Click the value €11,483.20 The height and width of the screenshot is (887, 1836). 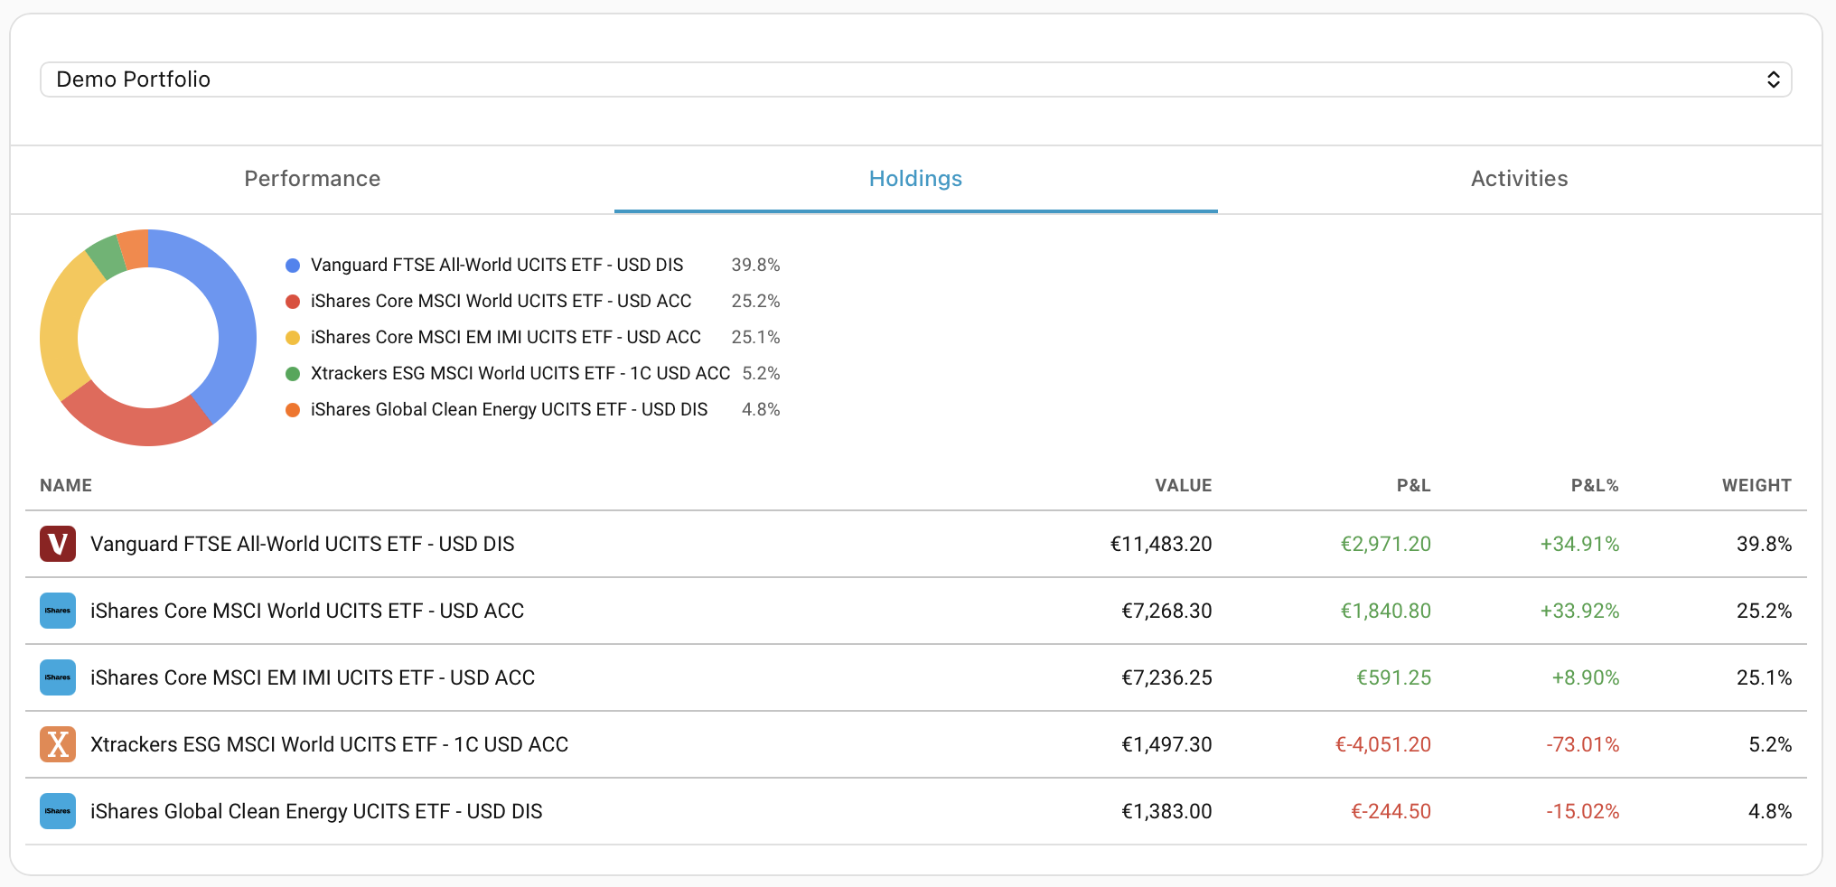pyautogui.click(x=1161, y=544)
